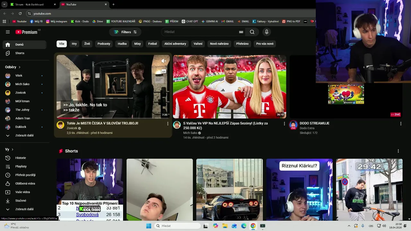
Task: Open MGFitman channel subscription
Action: point(25,101)
